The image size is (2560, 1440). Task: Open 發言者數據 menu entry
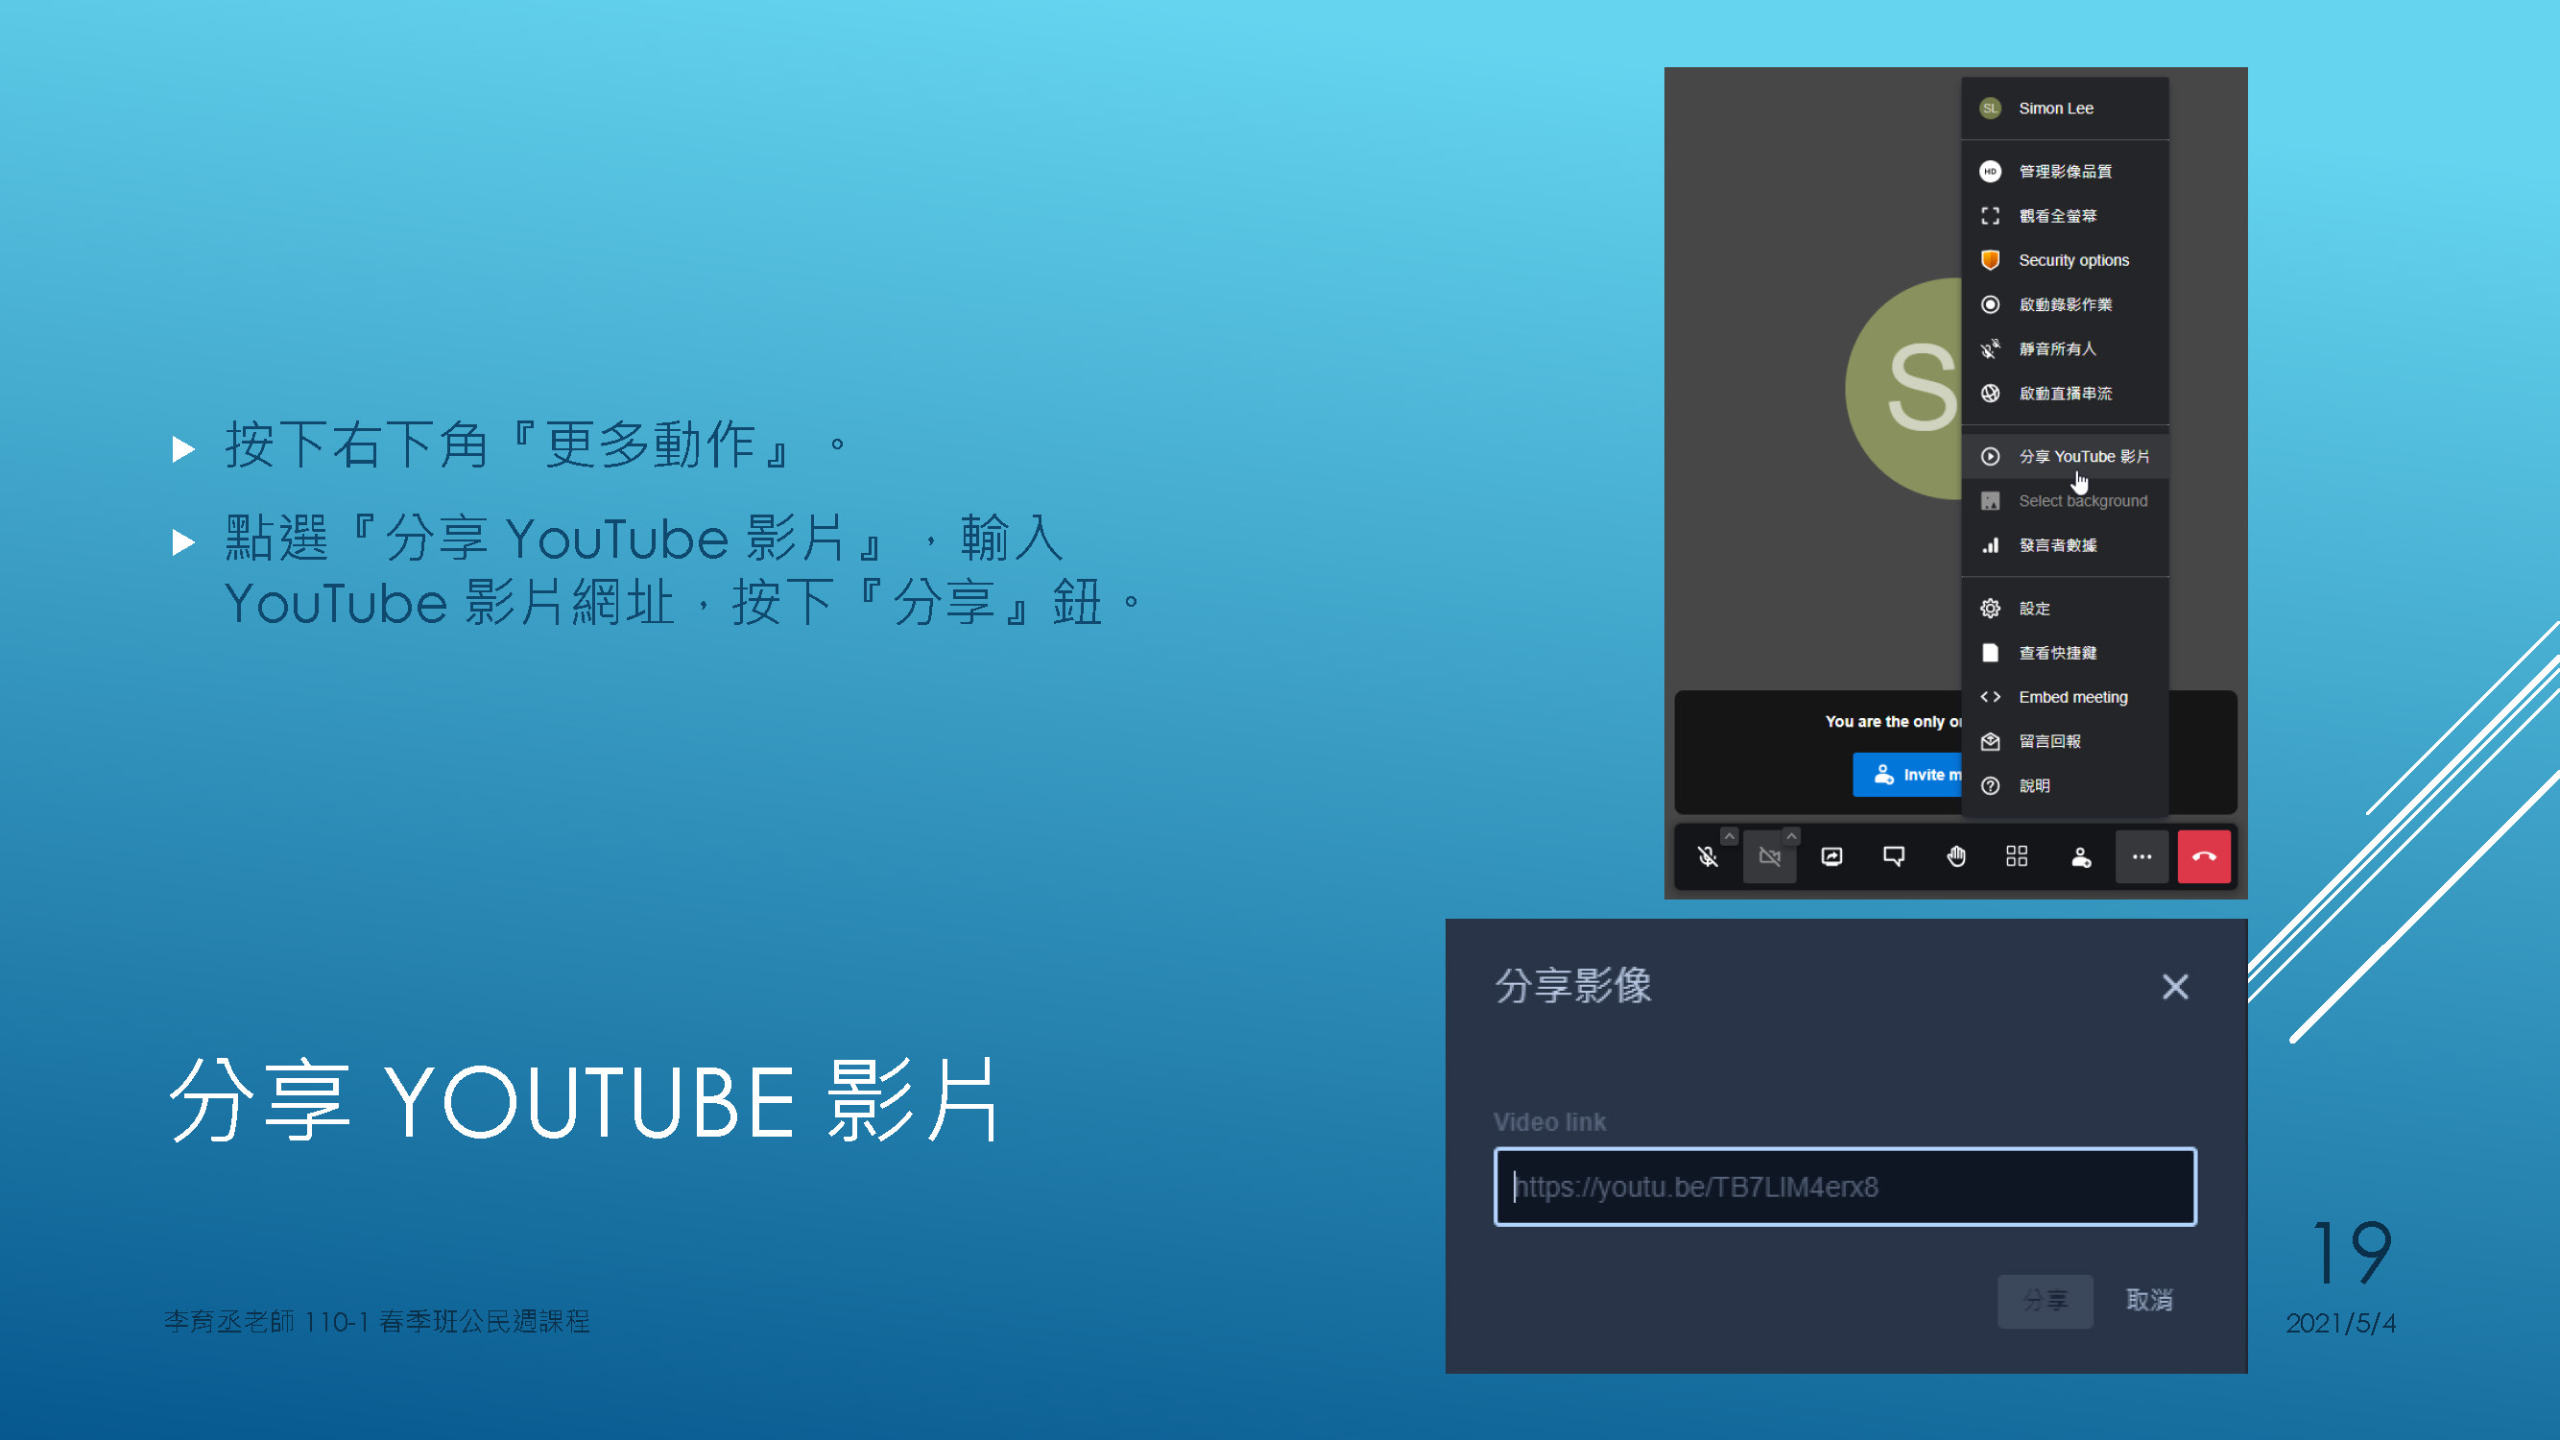click(2064, 545)
